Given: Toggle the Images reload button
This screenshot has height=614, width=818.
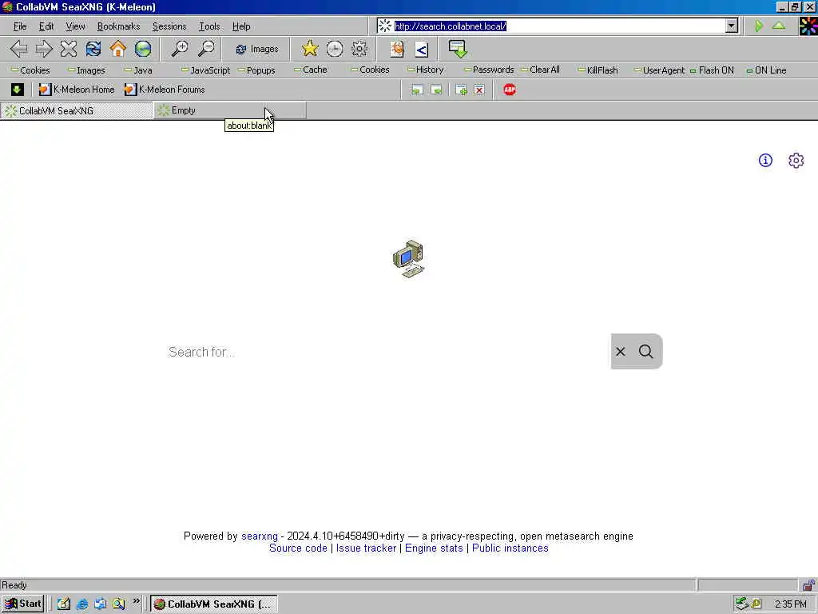Looking at the screenshot, I should [x=257, y=49].
